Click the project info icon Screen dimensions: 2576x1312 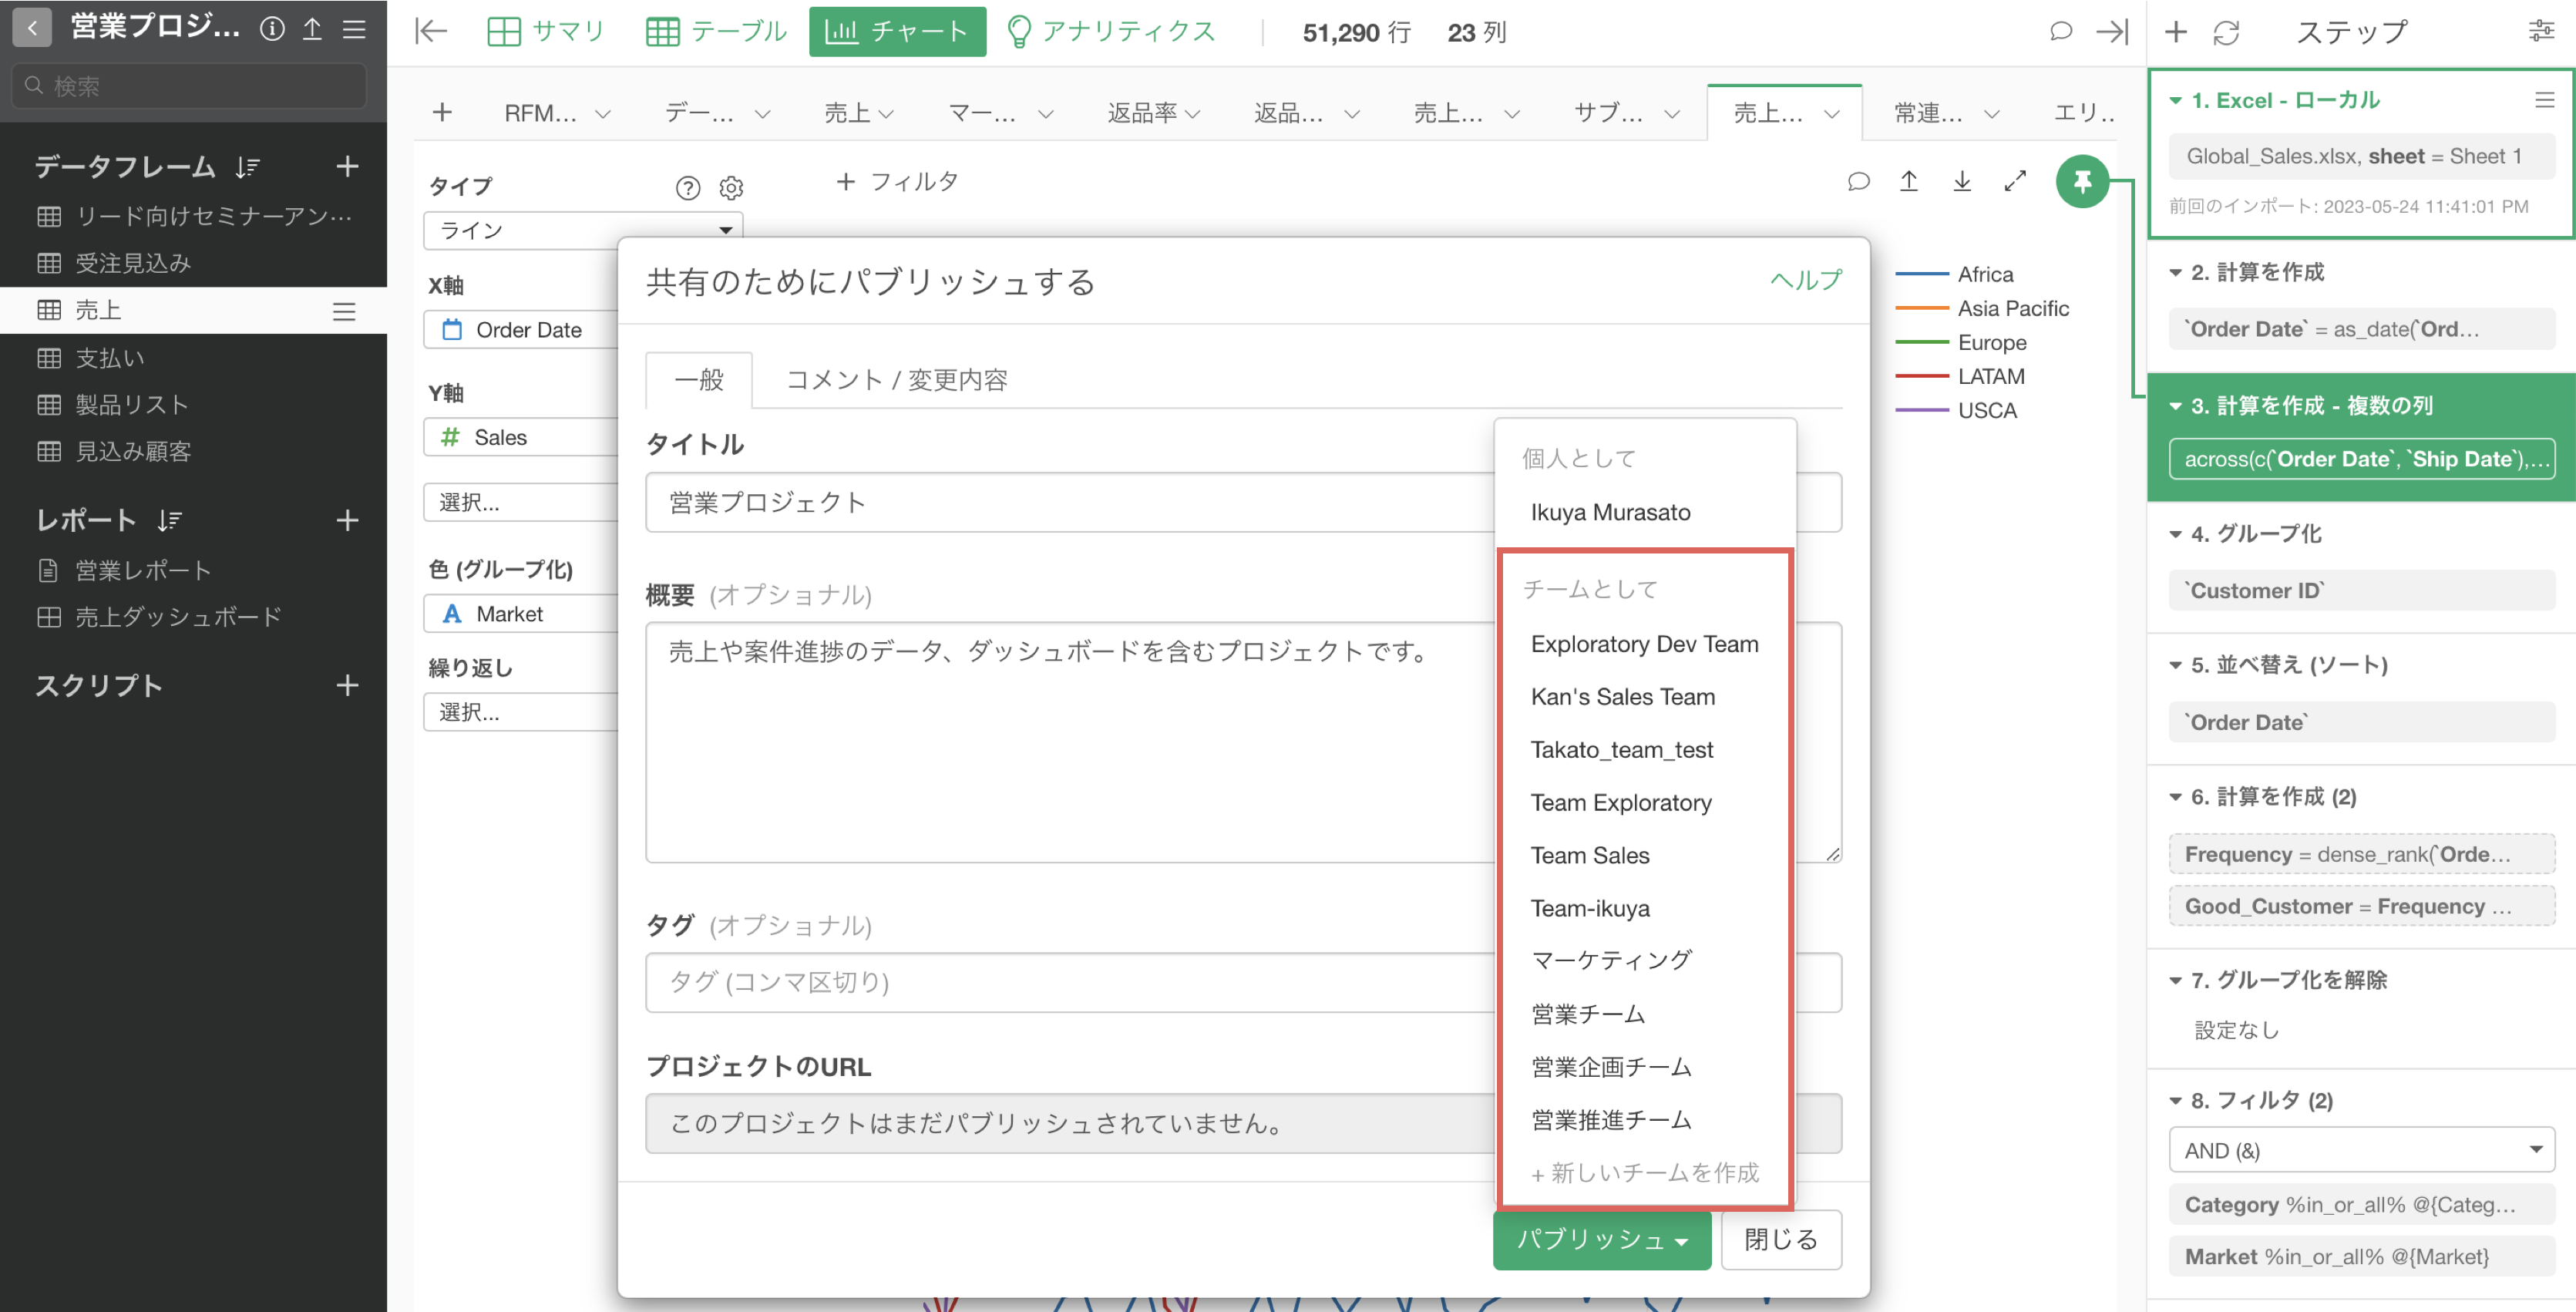pos(272,28)
